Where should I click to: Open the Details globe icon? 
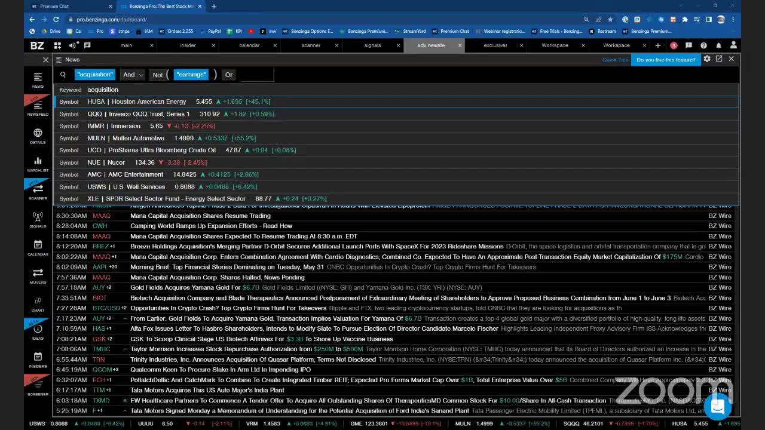38,136
